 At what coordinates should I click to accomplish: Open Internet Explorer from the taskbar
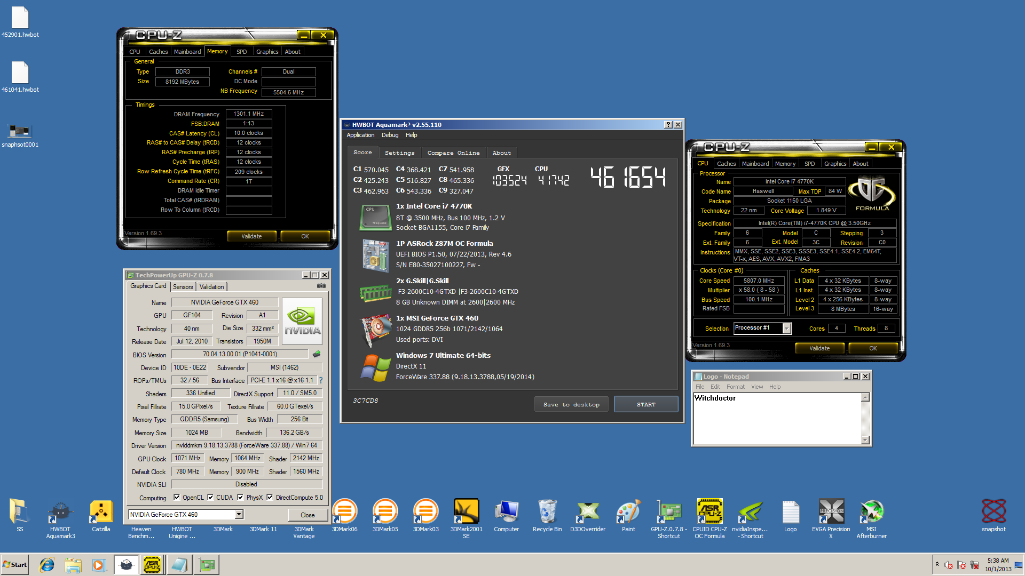click(47, 565)
